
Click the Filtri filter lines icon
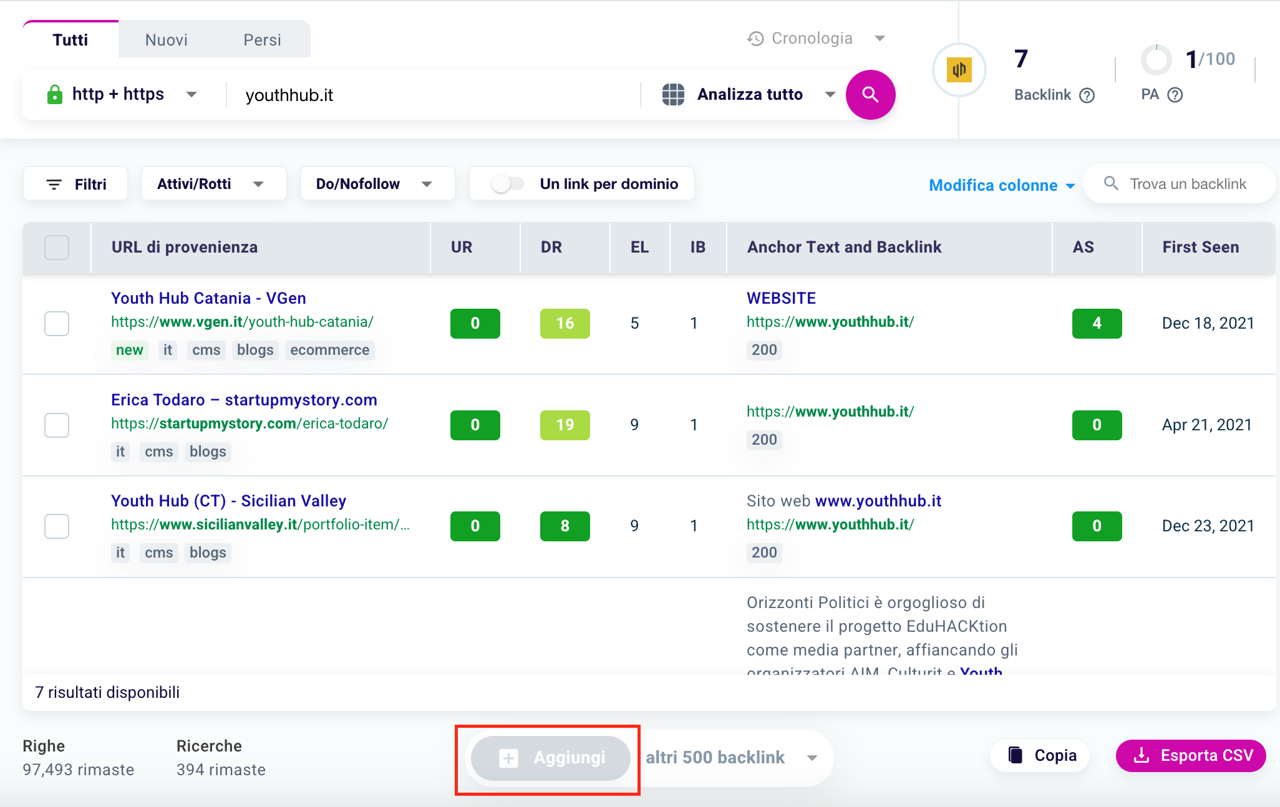point(54,185)
